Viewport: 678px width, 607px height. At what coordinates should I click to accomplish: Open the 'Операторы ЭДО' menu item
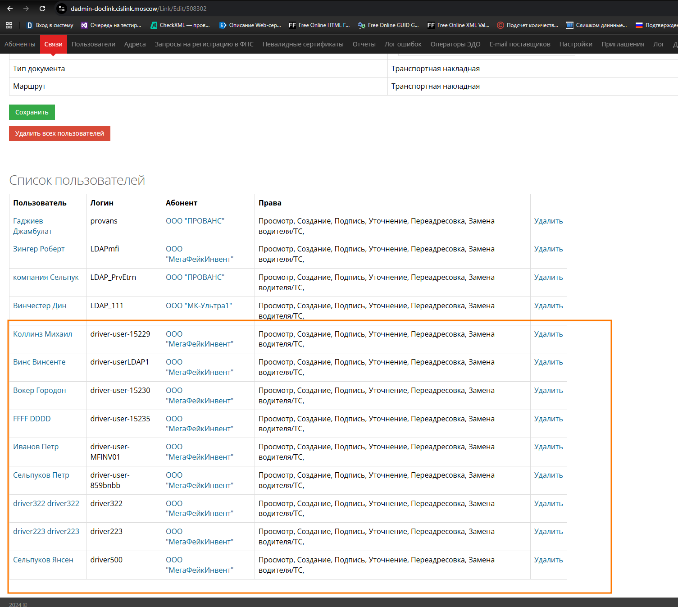[455, 44]
